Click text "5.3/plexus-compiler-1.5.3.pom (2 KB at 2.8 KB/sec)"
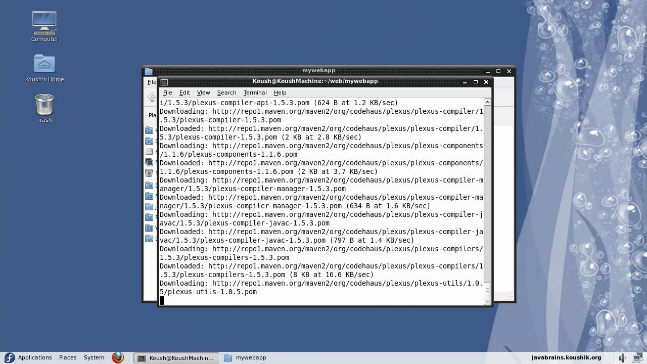This screenshot has width=647, height=364. click(x=261, y=138)
